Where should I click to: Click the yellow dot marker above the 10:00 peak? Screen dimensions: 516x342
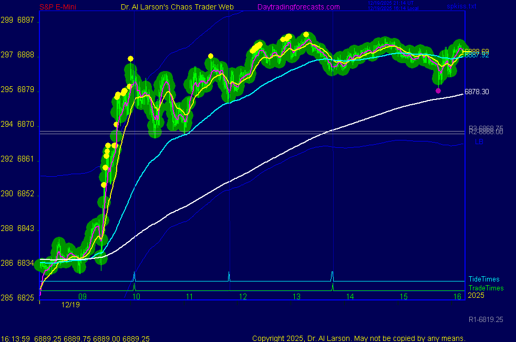click(130, 58)
